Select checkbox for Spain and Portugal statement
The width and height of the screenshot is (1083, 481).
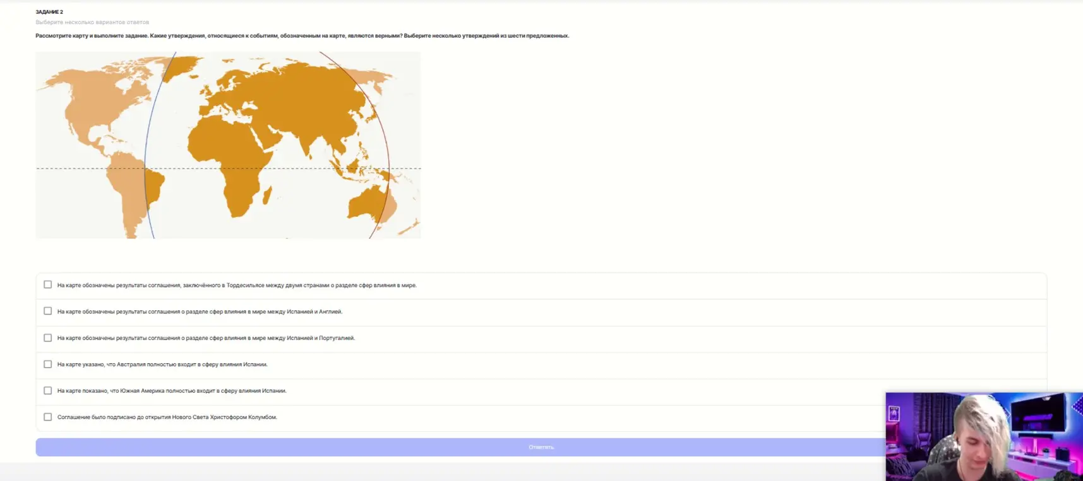47,338
